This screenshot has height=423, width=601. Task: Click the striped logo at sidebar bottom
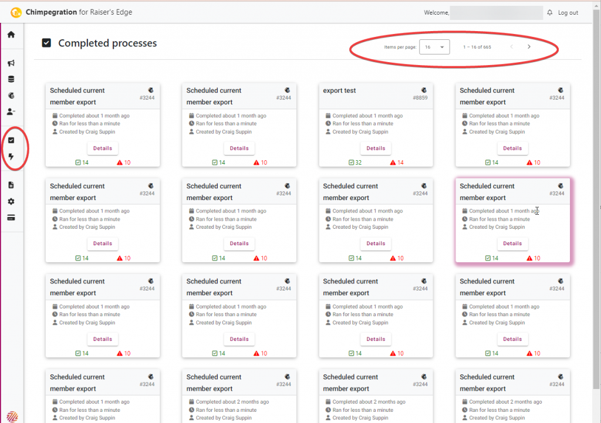click(x=12, y=416)
